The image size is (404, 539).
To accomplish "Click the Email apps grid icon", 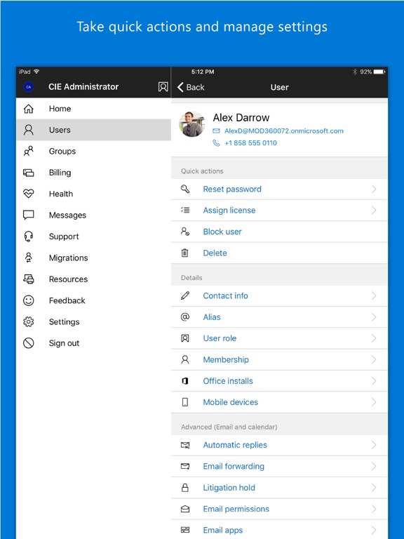I will pos(185,530).
